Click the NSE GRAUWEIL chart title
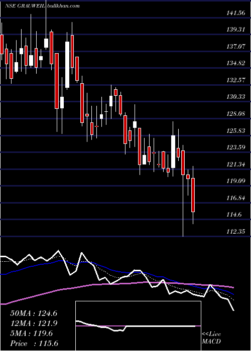Image resolution: width=251 pixels, height=351 pixels. 25,6
